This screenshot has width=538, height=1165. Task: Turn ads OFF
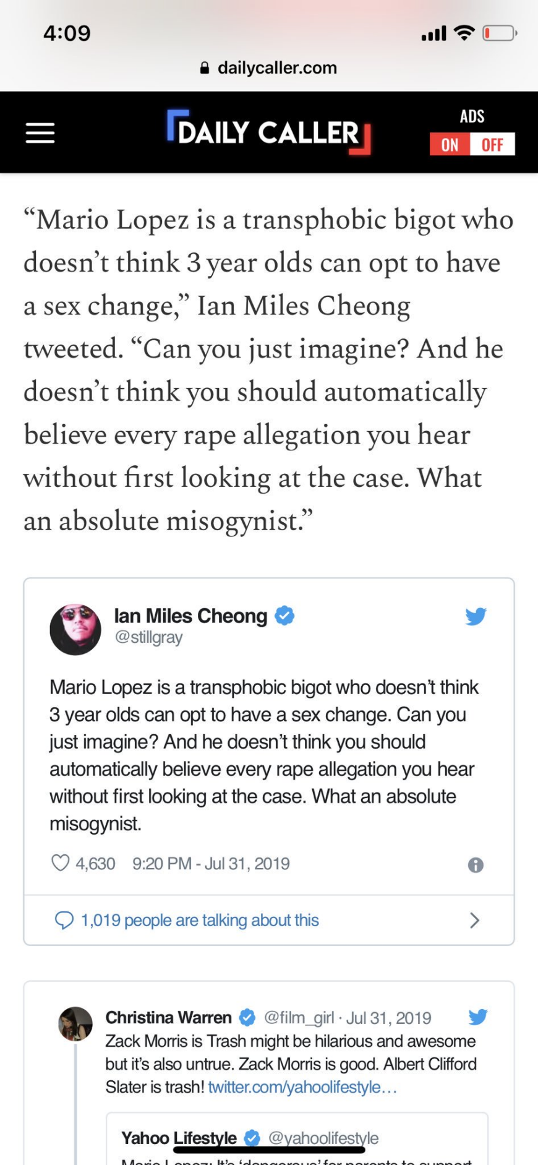tap(492, 145)
